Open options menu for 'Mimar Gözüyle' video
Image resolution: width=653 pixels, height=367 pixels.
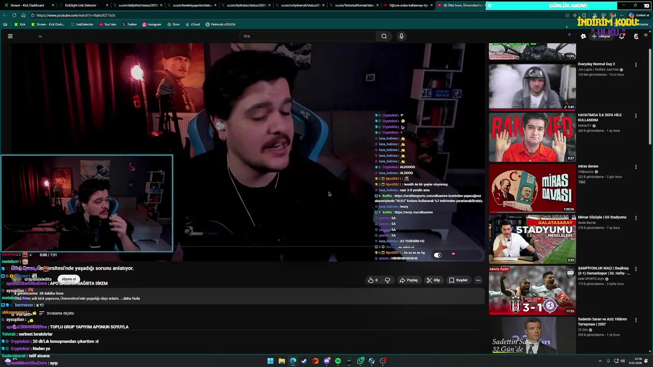coord(636,218)
